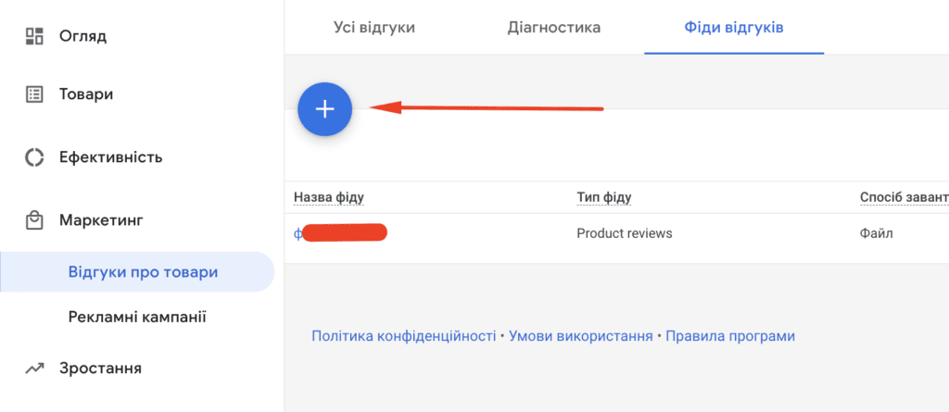949x412 pixels.
Task: Open Рекламні кампанії sidebar item
Action: pos(137,317)
